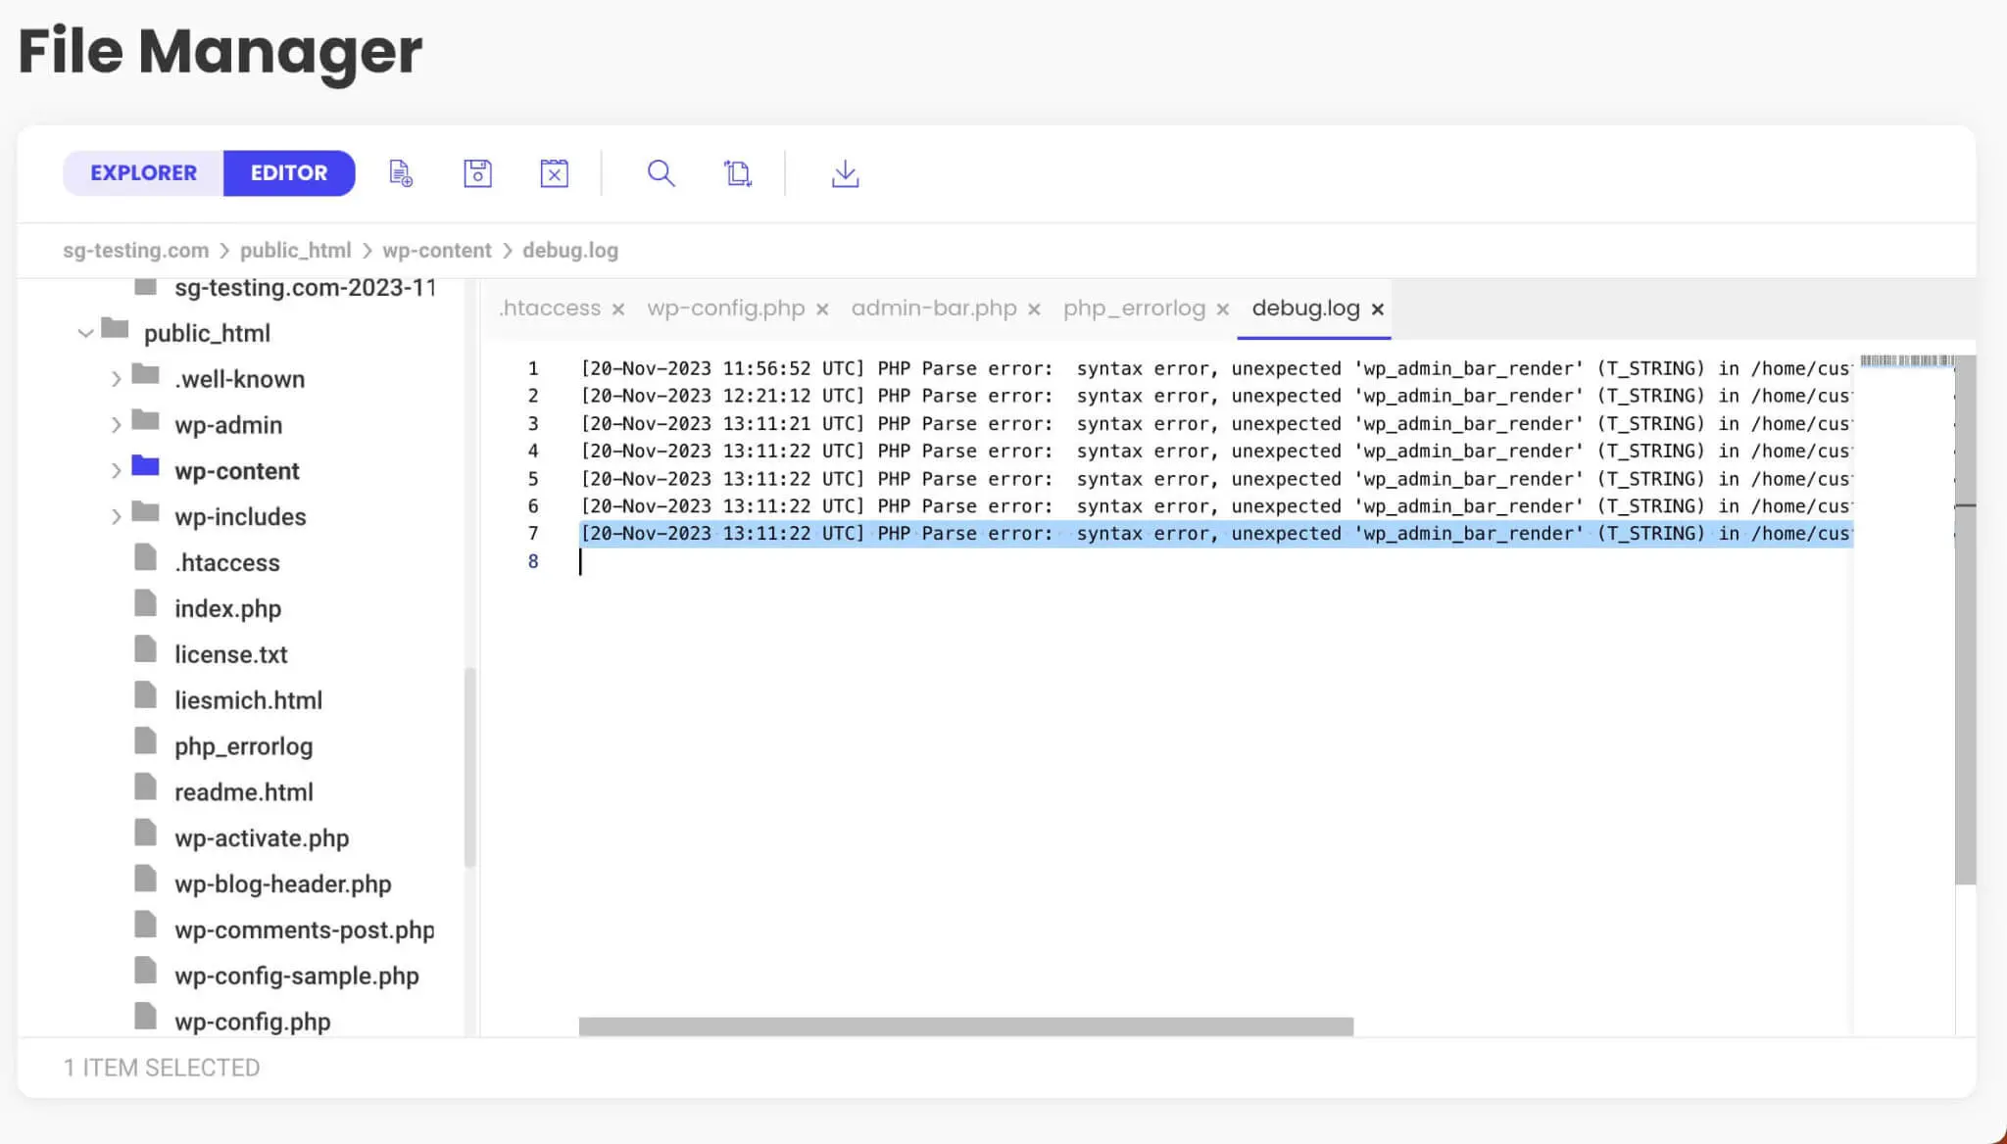
Task: Click the horizontal editor scrollbar
Action: coord(965,1025)
